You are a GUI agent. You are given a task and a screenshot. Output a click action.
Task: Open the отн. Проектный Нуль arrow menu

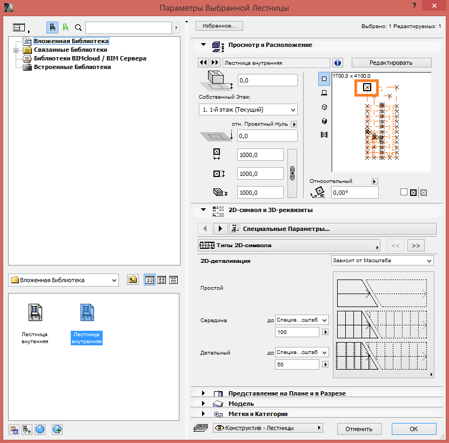pyautogui.click(x=294, y=124)
